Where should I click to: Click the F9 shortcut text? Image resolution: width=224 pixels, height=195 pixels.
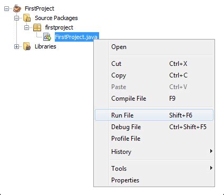coord(172,99)
